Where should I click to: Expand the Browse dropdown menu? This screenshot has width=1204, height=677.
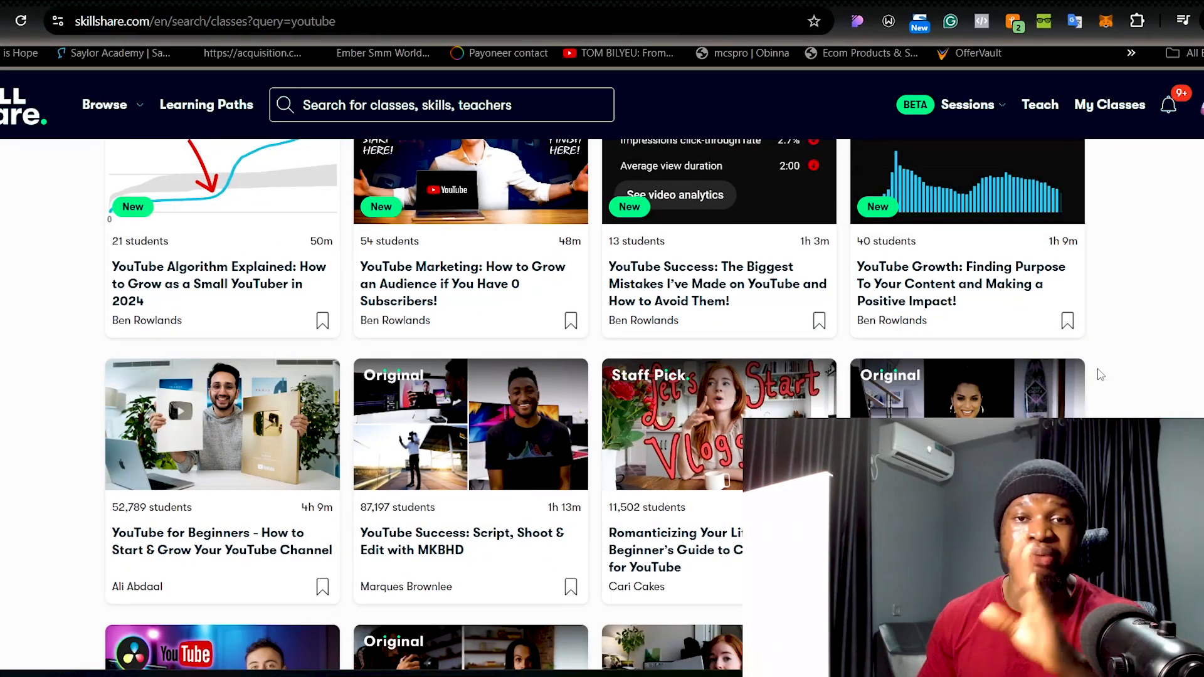pos(113,105)
